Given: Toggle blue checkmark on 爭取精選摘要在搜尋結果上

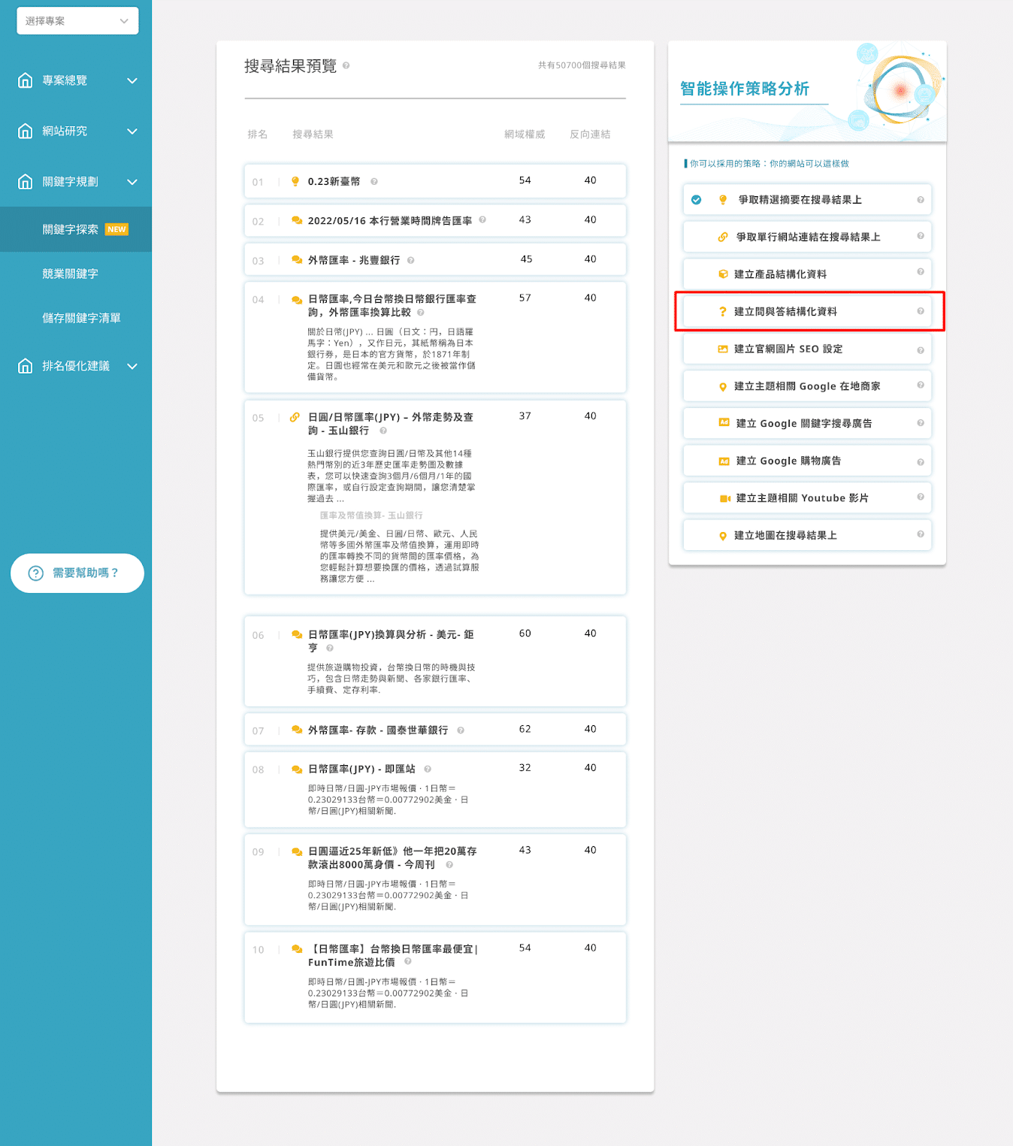Looking at the screenshot, I should click(697, 200).
